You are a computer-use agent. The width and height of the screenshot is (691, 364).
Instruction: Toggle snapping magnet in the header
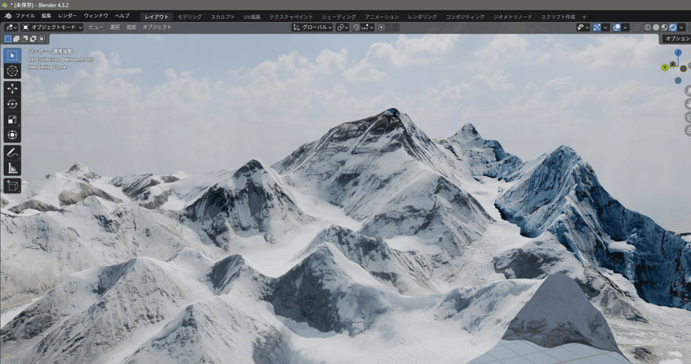(x=357, y=28)
